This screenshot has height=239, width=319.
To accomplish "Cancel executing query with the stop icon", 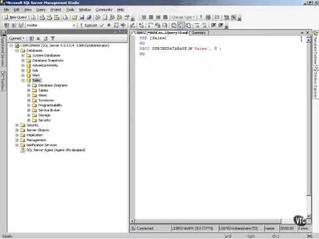I will [x=109, y=25].
